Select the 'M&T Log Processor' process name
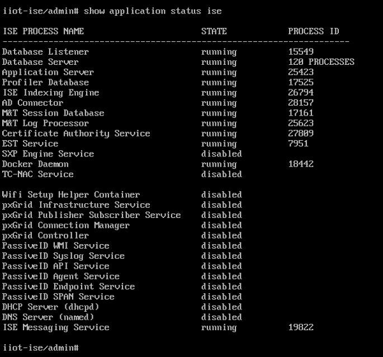383x357 pixels. pyautogui.click(x=45, y=123)
